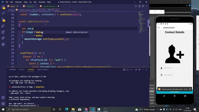Select the Terminal panel tab
199x112 pixels.
coord(31,70)
